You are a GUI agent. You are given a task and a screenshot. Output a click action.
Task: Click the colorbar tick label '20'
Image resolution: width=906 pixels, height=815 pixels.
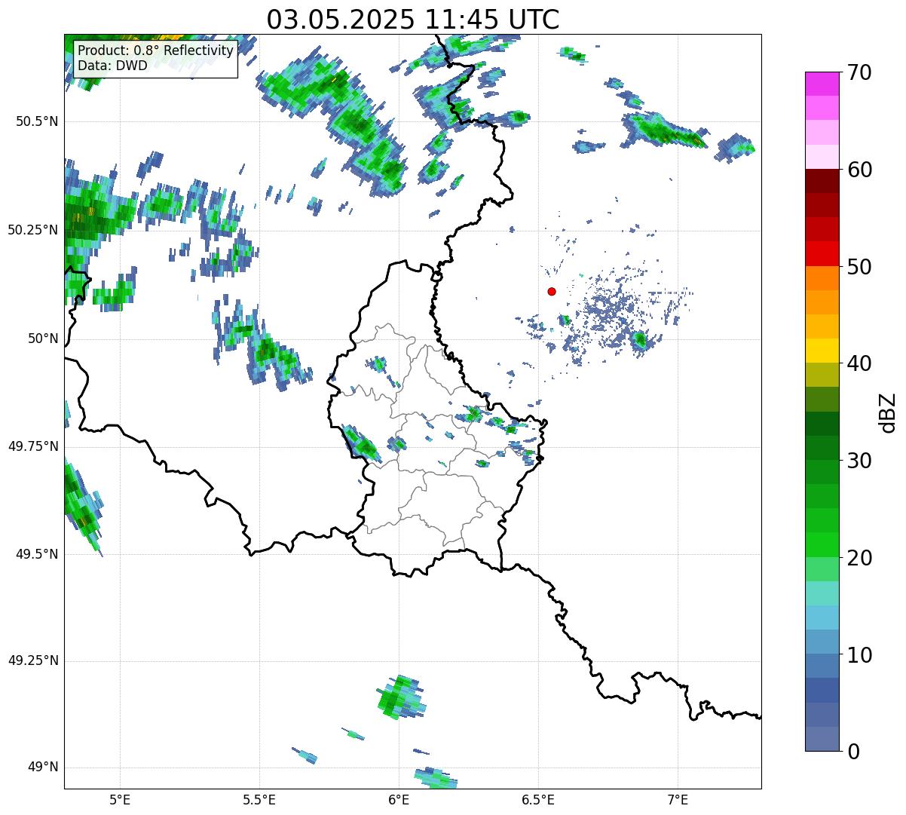pyautogui.click(x=859, y=558)
